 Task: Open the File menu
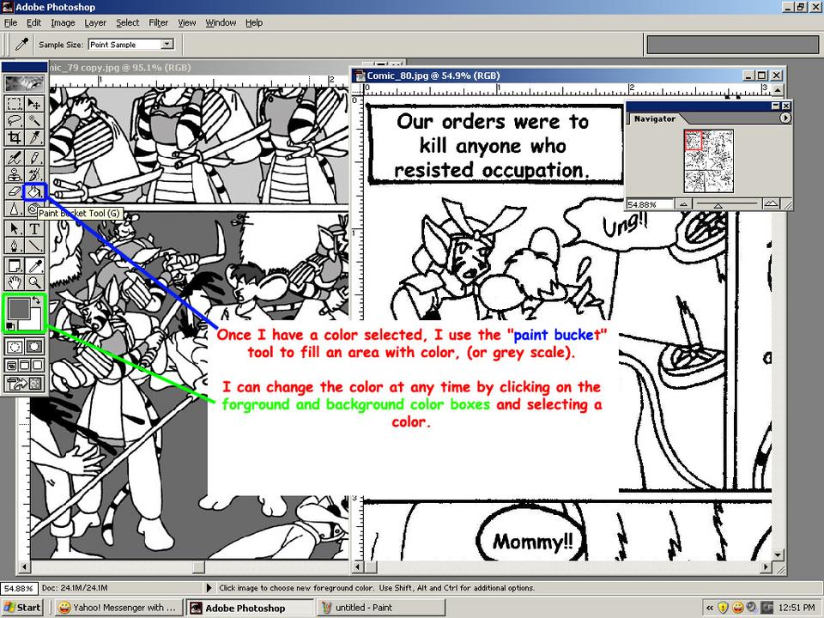pos(10,22)
